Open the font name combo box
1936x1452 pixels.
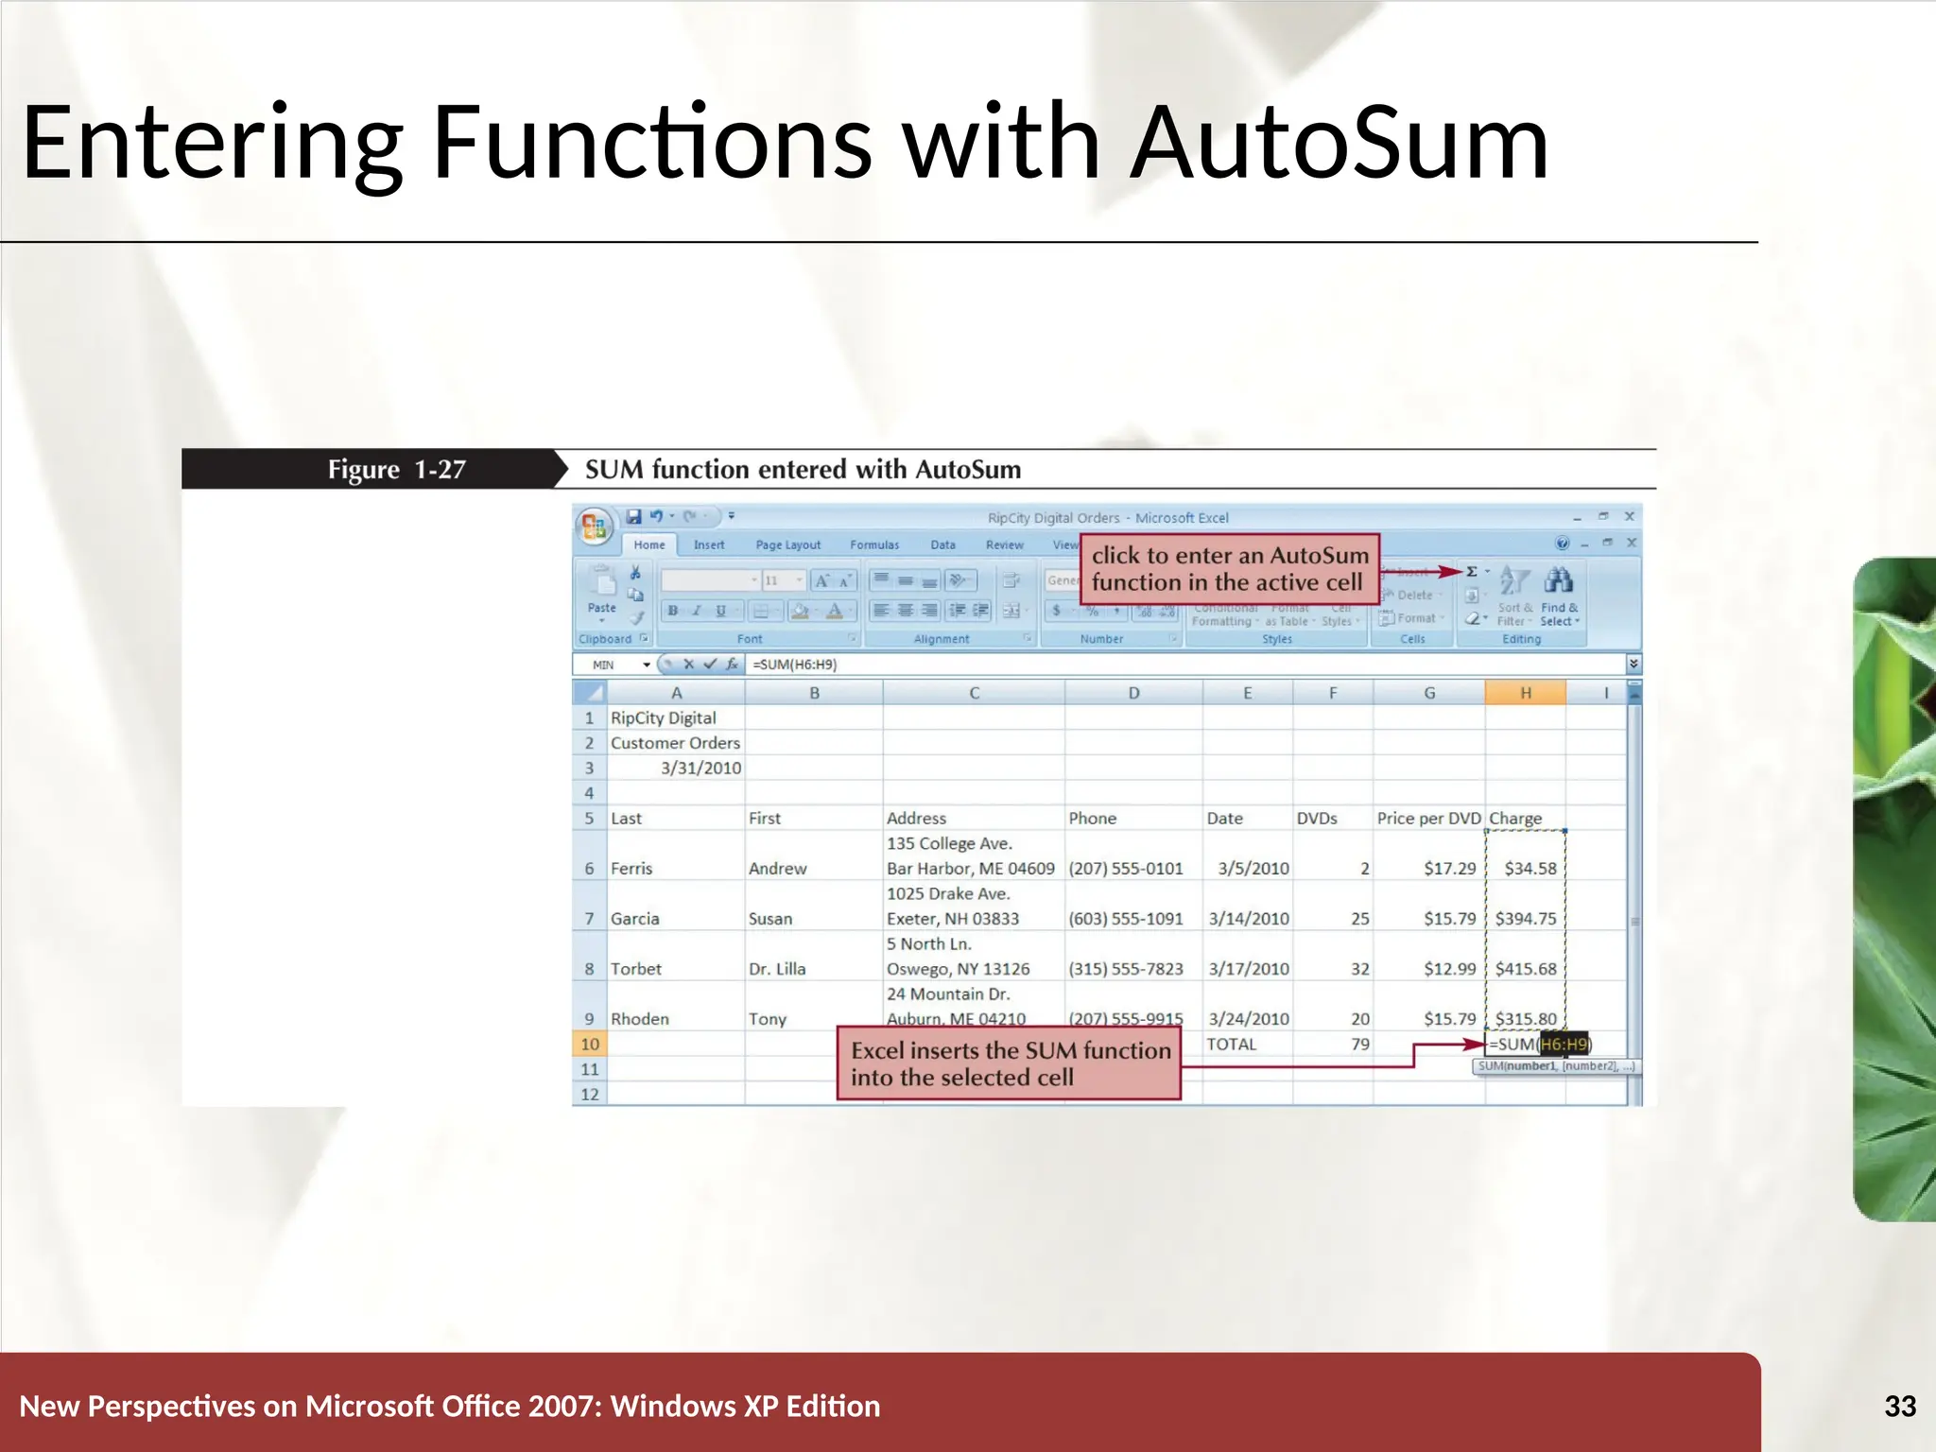pos(710,579)
